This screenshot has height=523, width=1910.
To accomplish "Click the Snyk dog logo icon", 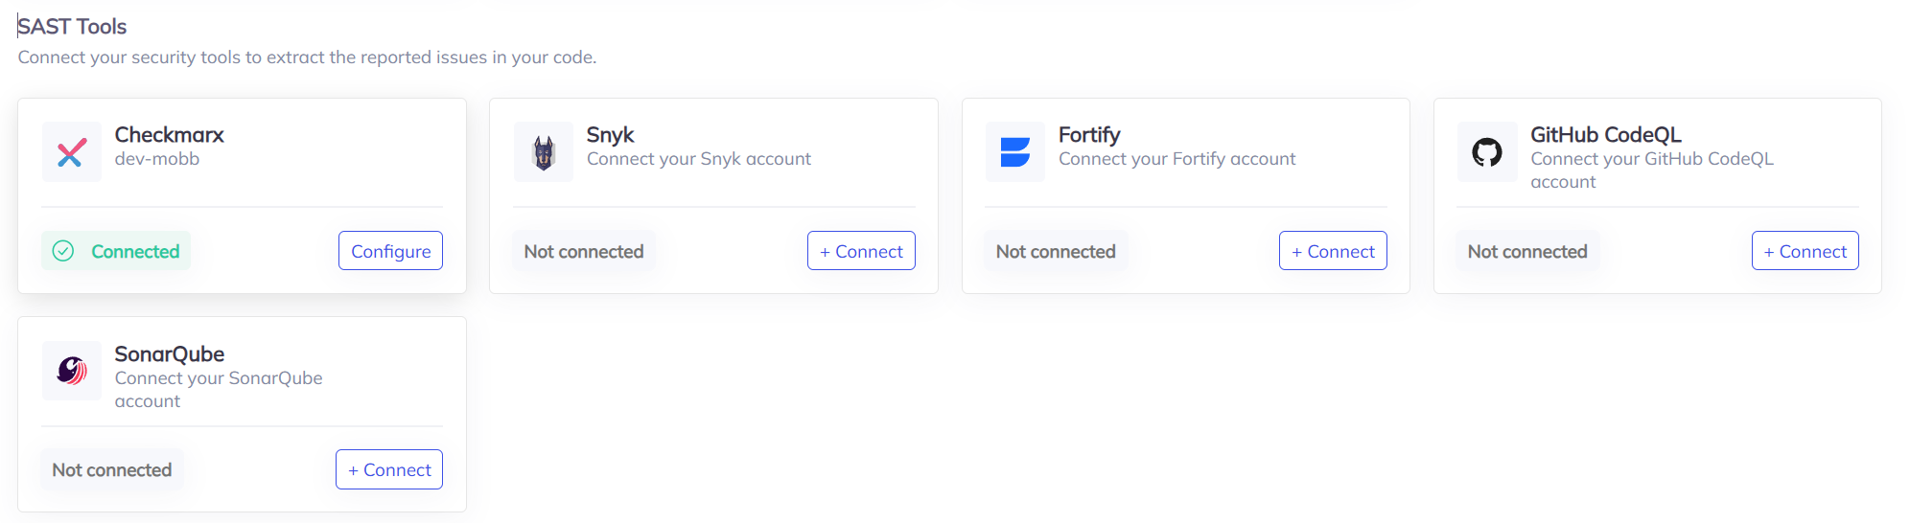I will click(x=544, y=152).
